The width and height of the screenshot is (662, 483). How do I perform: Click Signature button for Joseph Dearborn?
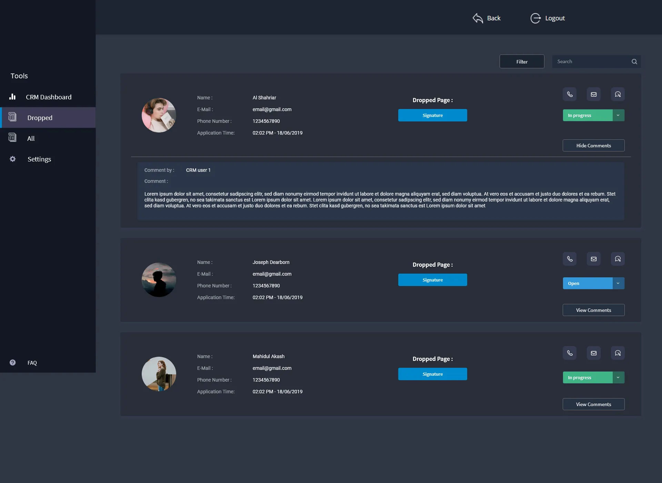tap(432, 280)
